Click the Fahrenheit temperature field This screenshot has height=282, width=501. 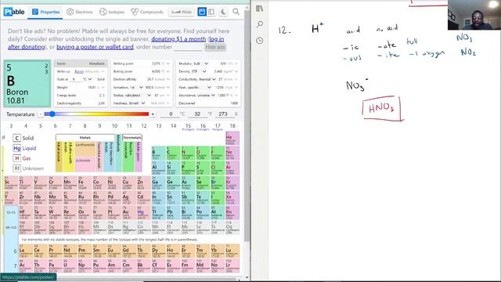[x=197, y=114]
